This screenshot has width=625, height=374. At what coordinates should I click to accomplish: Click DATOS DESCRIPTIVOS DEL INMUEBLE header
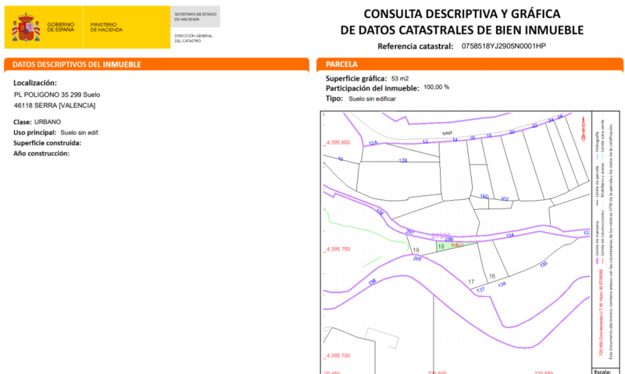[x=77, y=65]
